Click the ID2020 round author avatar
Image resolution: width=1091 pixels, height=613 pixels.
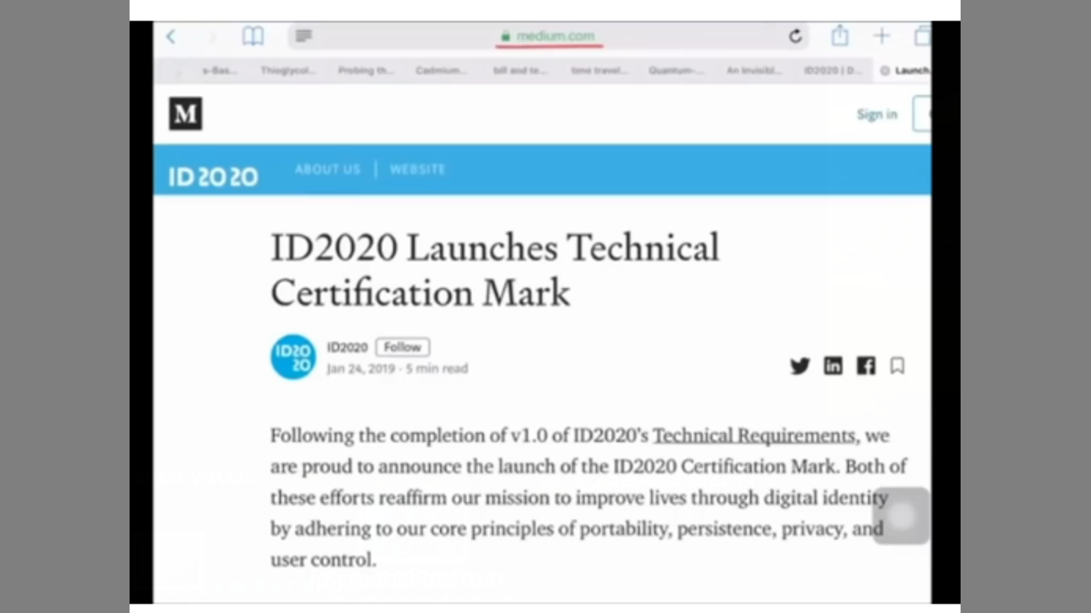coord(293,357)
